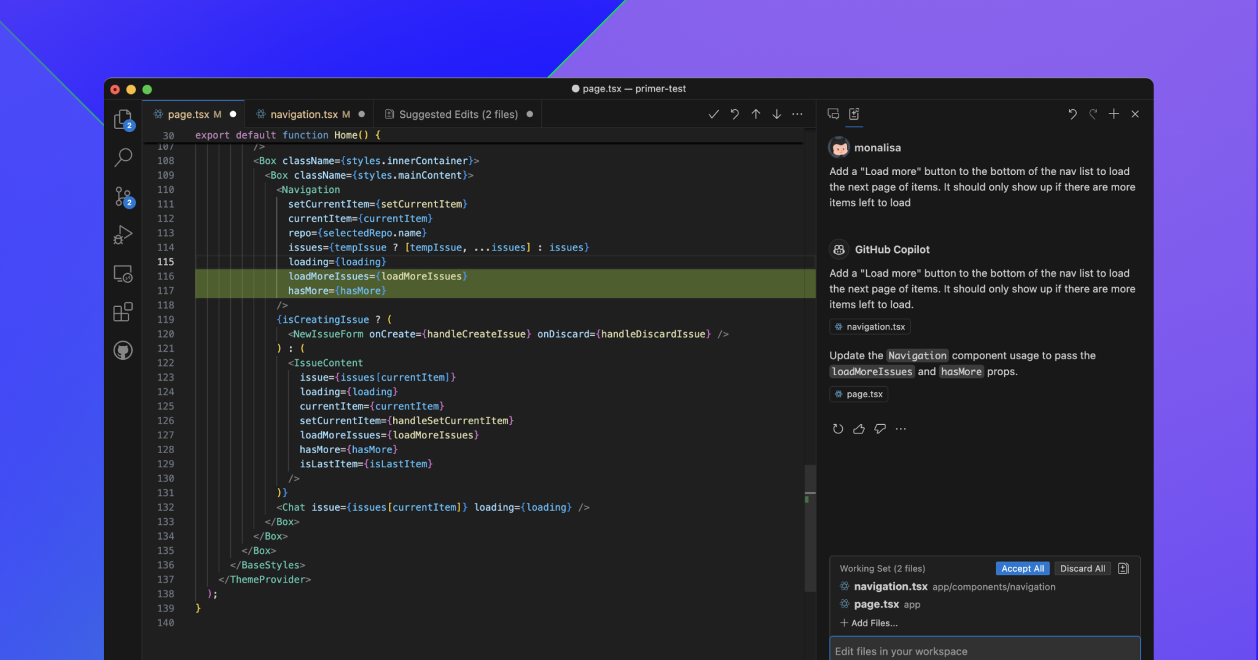Image resolution: width=1258 pixels, height=660 pixels.
Task: Go to next change with down arrow
Action: [x=776, y=114]
